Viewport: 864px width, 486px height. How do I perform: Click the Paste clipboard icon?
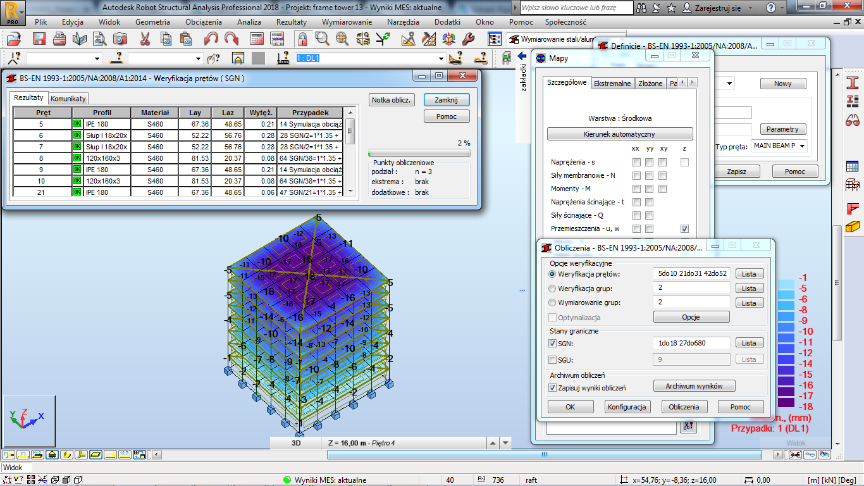[187, 38]
